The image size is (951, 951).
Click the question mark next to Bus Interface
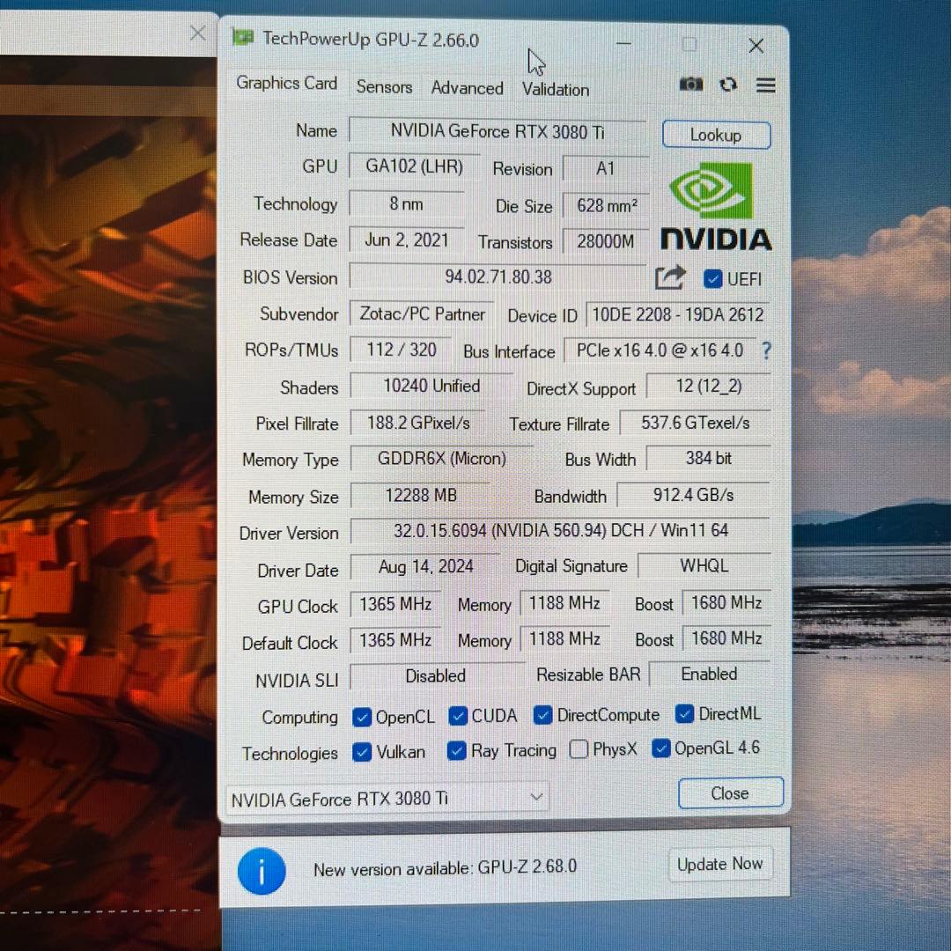click(765, 350)
